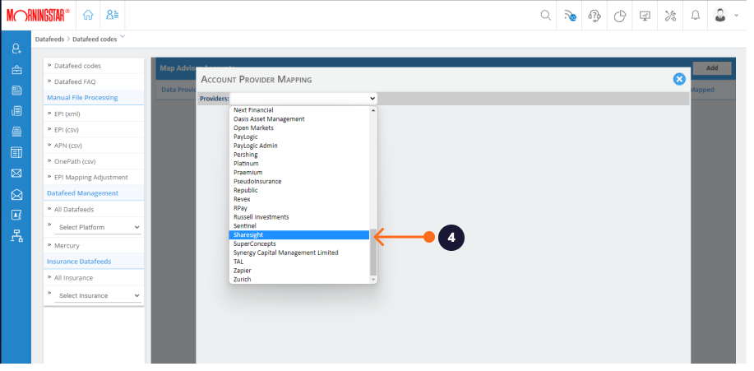The width and height of the screenshot is (754, 371).
Task: Open EPI (csv) processing
Action: [x=67, y=129]
